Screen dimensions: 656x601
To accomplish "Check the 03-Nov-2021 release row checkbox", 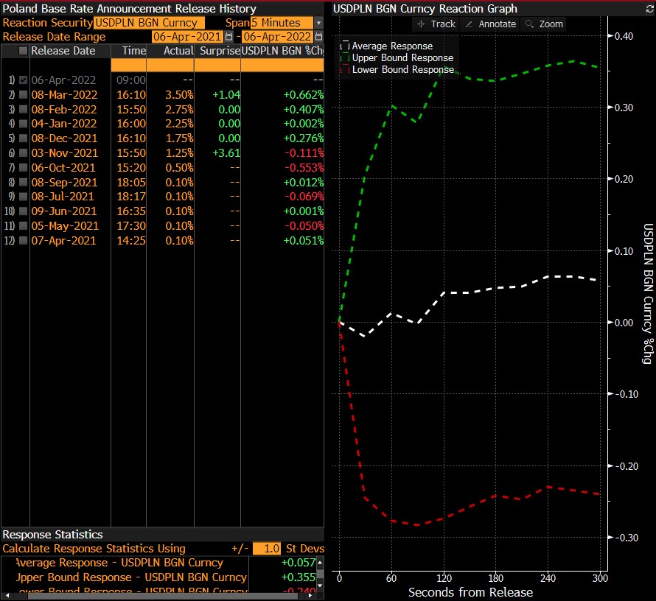I will click(x=23, y=152).
